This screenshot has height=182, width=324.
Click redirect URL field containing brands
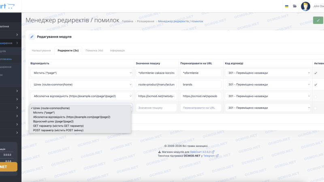pyautogui.click(x=201, y=85)
